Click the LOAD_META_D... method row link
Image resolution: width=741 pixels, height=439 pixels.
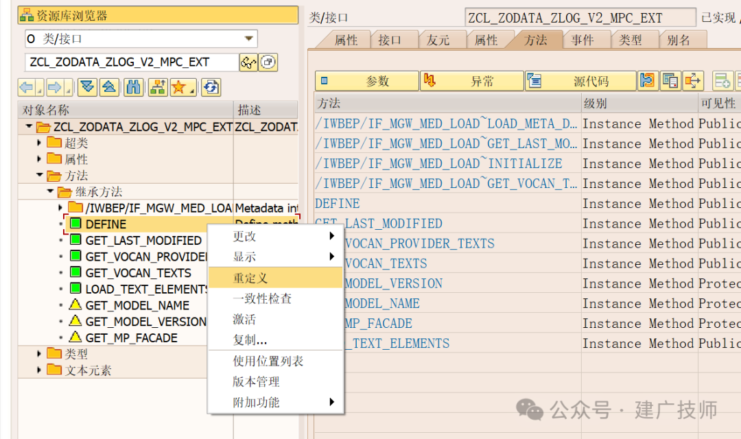(x=446, y=123)
